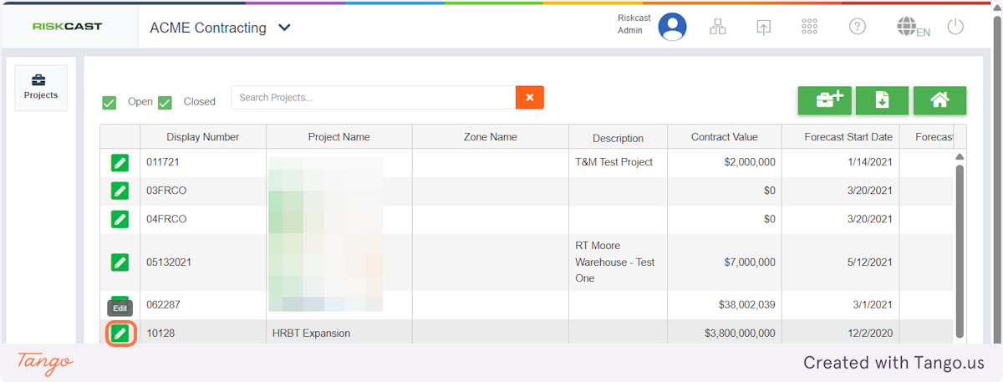Viewport: 1003px width, 382px height.
Task: Edit project 011721 with pencil icon
Action: coord(120,162)
